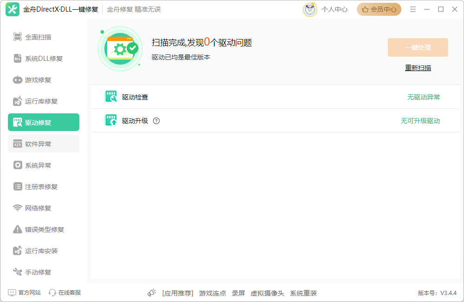
Task: Open 网络修复 using the Wi-Fi icon
Action: pyautogui.click(x=17, y=208)
